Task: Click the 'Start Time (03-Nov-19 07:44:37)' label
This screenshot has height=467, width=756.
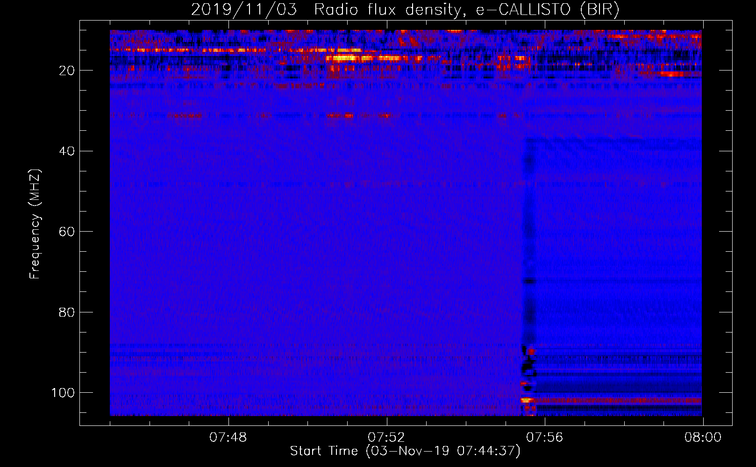Action: click(x=405, y=451)
